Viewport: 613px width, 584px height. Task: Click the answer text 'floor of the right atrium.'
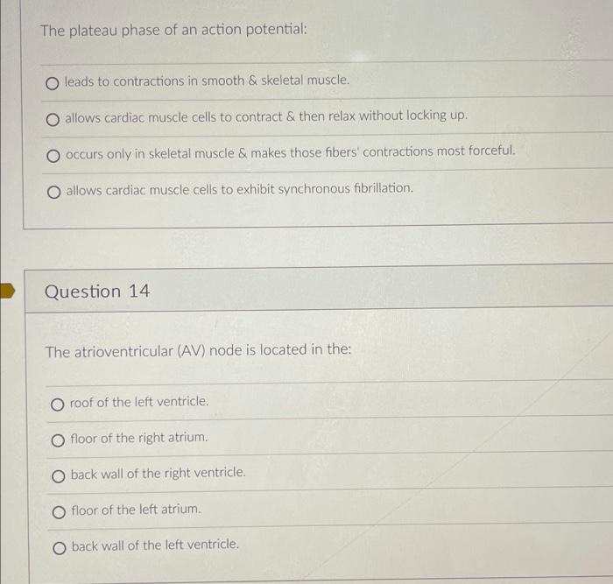(x=139, y=438)
